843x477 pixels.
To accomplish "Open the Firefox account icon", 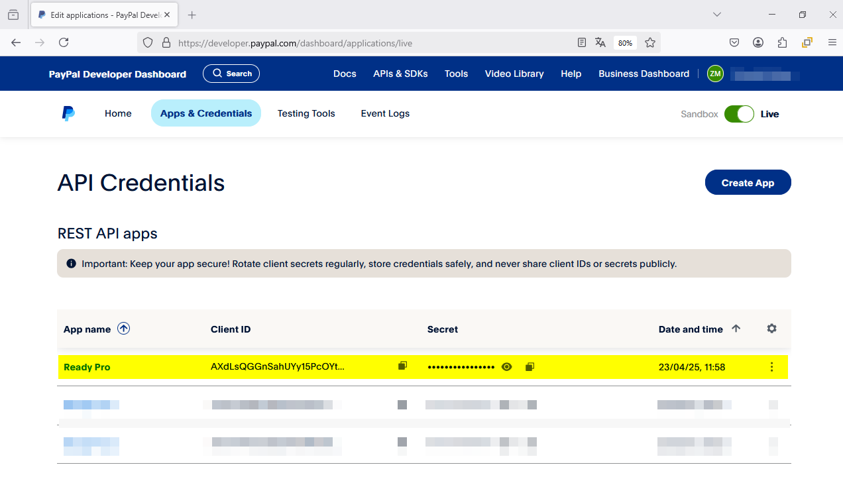I will [758, 42].
